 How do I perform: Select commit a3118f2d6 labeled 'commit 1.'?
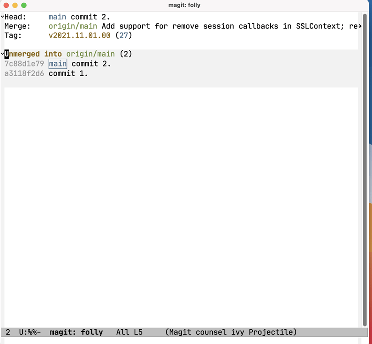click(22, 73)
